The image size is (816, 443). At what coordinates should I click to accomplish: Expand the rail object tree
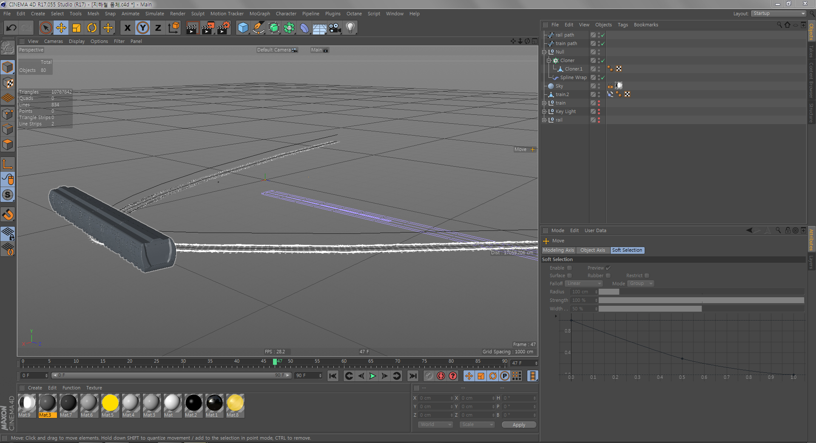pos(544,120)
